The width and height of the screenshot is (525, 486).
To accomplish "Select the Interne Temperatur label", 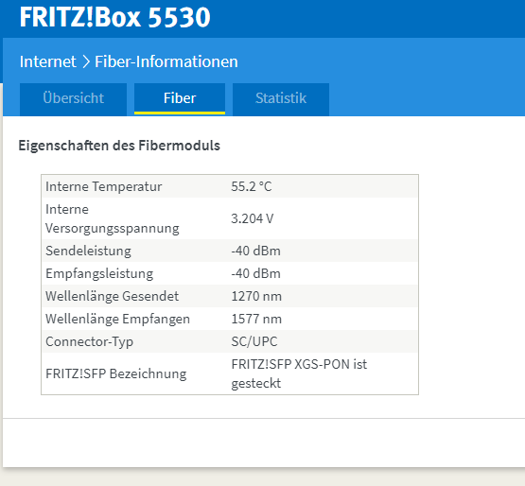I will [x=104, y=186].
